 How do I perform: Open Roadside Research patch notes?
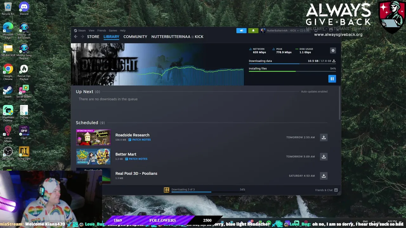point(140,140)
